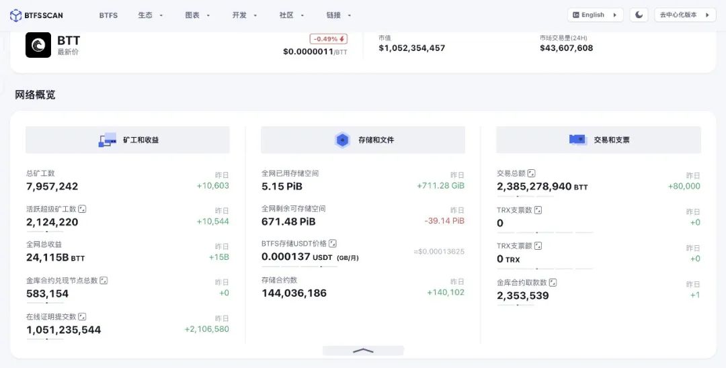The height and width of the screenshot is (368, 726).
Task: Click the 总矿工数 value 7,957,242
Action: 52,186
